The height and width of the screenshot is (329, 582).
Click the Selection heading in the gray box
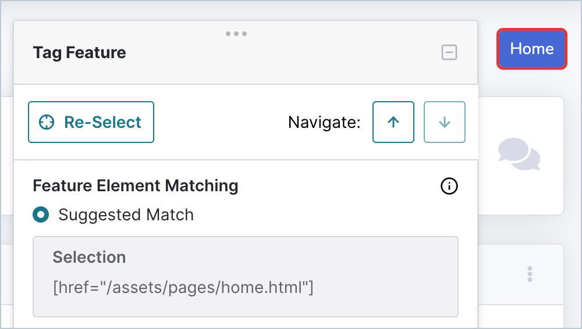pos(89,257)
